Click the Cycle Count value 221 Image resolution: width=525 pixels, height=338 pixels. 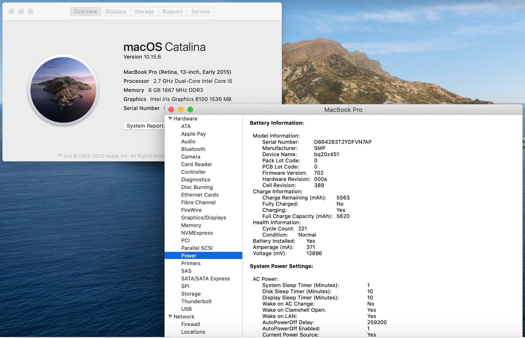click(x=302, y=229)
